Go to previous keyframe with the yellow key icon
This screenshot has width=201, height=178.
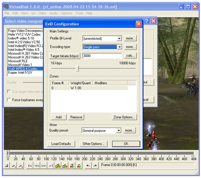(x=58, y=166)
